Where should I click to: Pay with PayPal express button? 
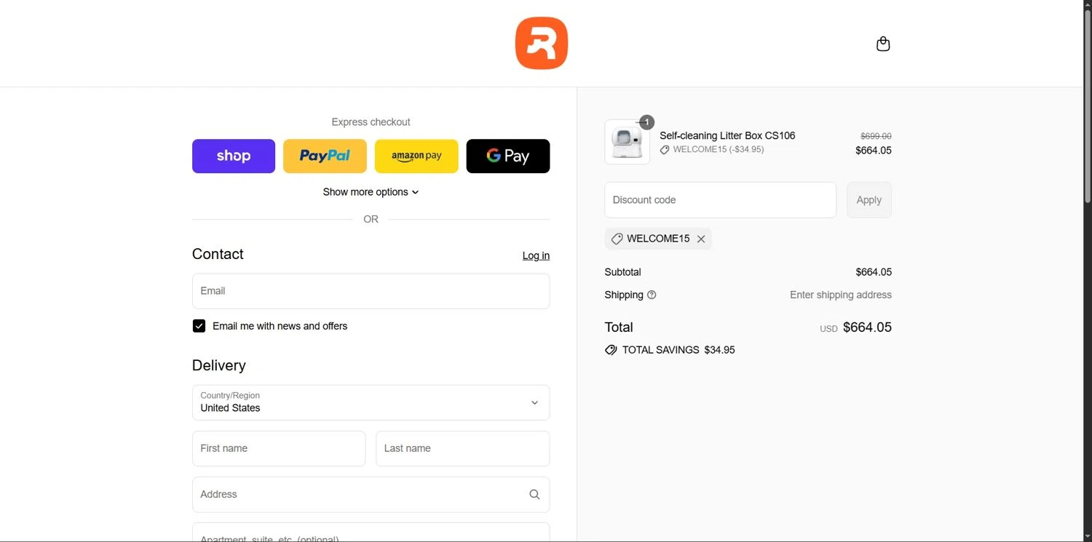[325, 156]
